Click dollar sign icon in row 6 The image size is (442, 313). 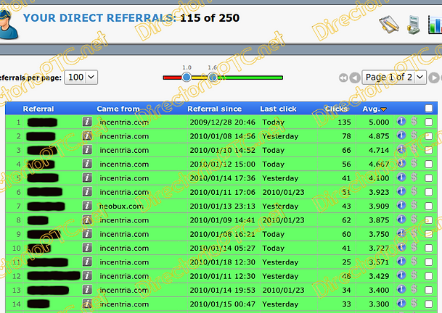pyautogui.click(x=414, y=191)
